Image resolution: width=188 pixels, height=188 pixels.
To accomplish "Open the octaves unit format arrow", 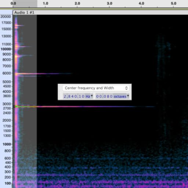I will (x=128, y=96).
